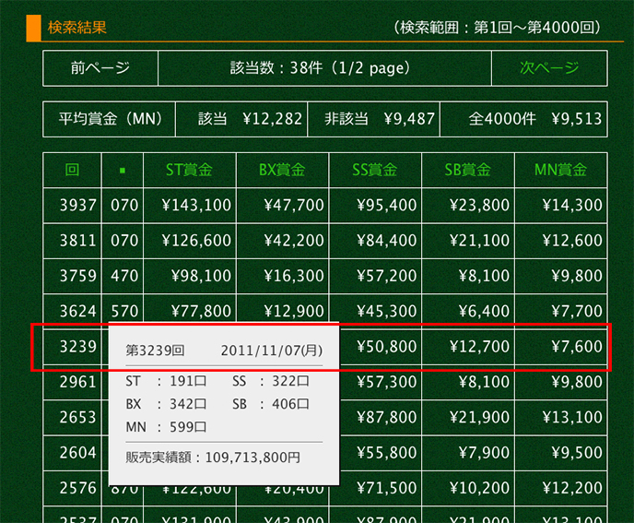Sort by 回 column header
The height and width of the screenshot is (523, 634).
pyautogui.click(x=72, y=170)
